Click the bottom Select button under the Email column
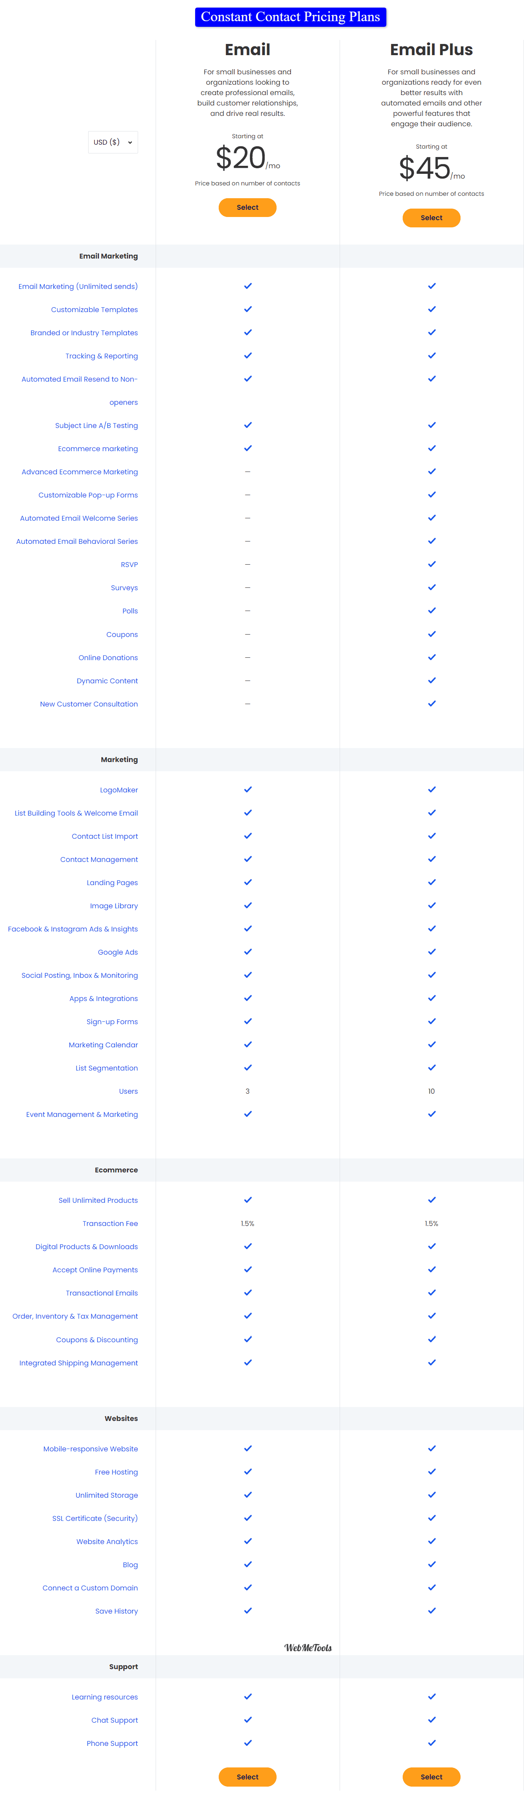This screenshot has width=524, height=1801. click(247, 1777)
